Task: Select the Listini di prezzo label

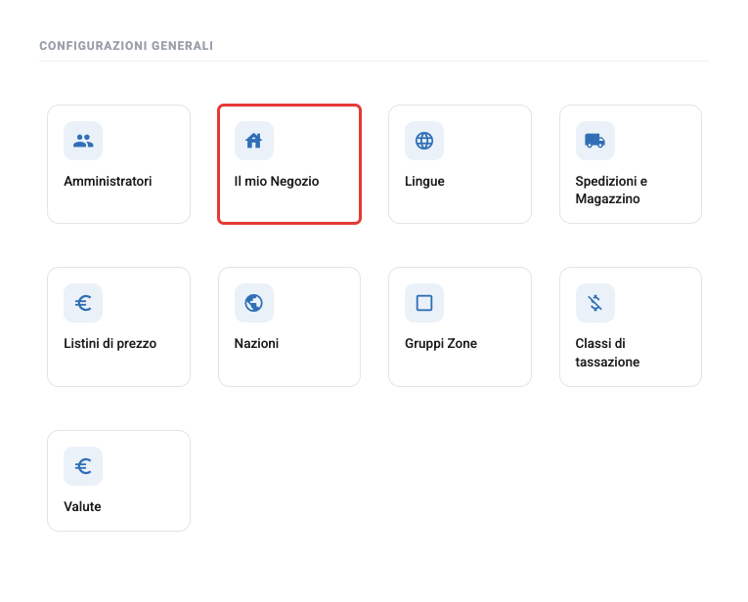Action: coord(110,343)
